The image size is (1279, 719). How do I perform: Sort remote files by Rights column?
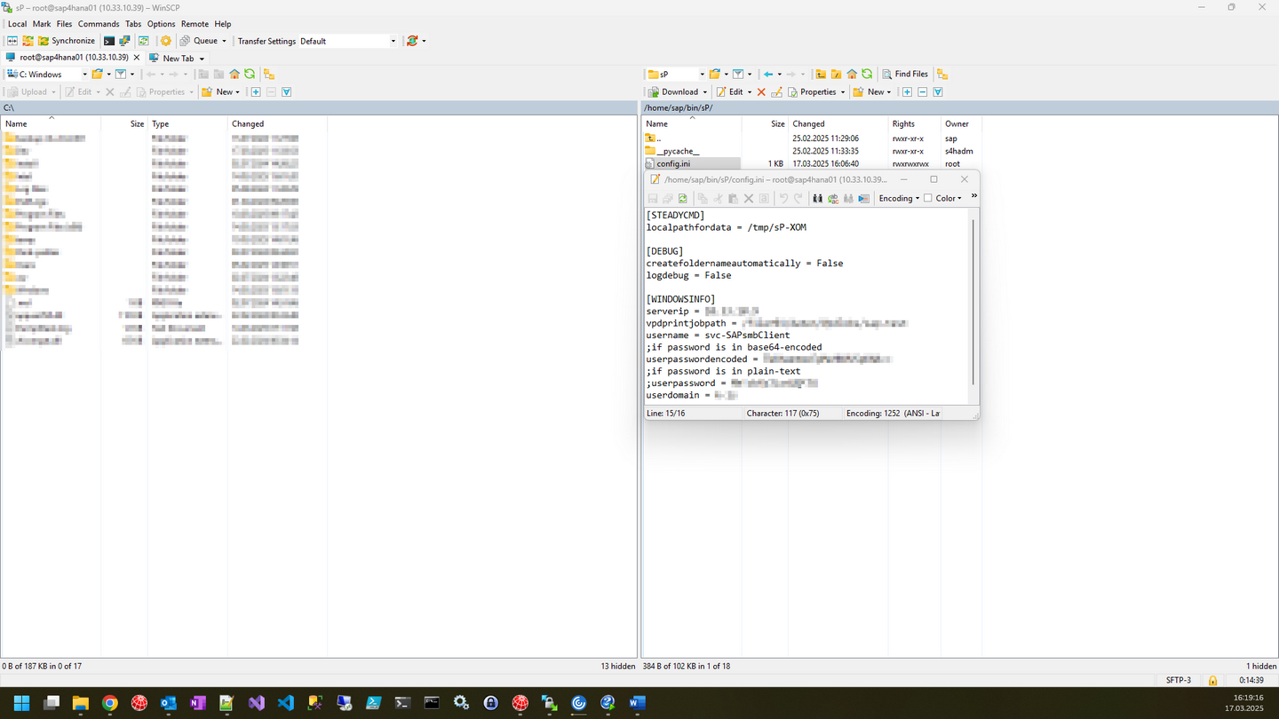[915, 123]
